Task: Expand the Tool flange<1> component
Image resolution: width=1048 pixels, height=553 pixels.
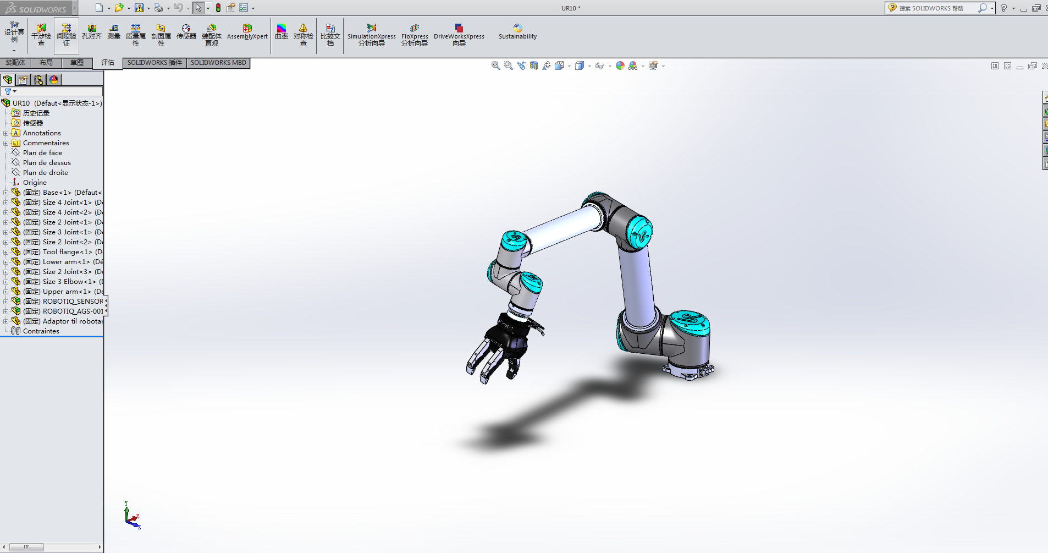Action: pyautogui.click(x=6, y=252)
